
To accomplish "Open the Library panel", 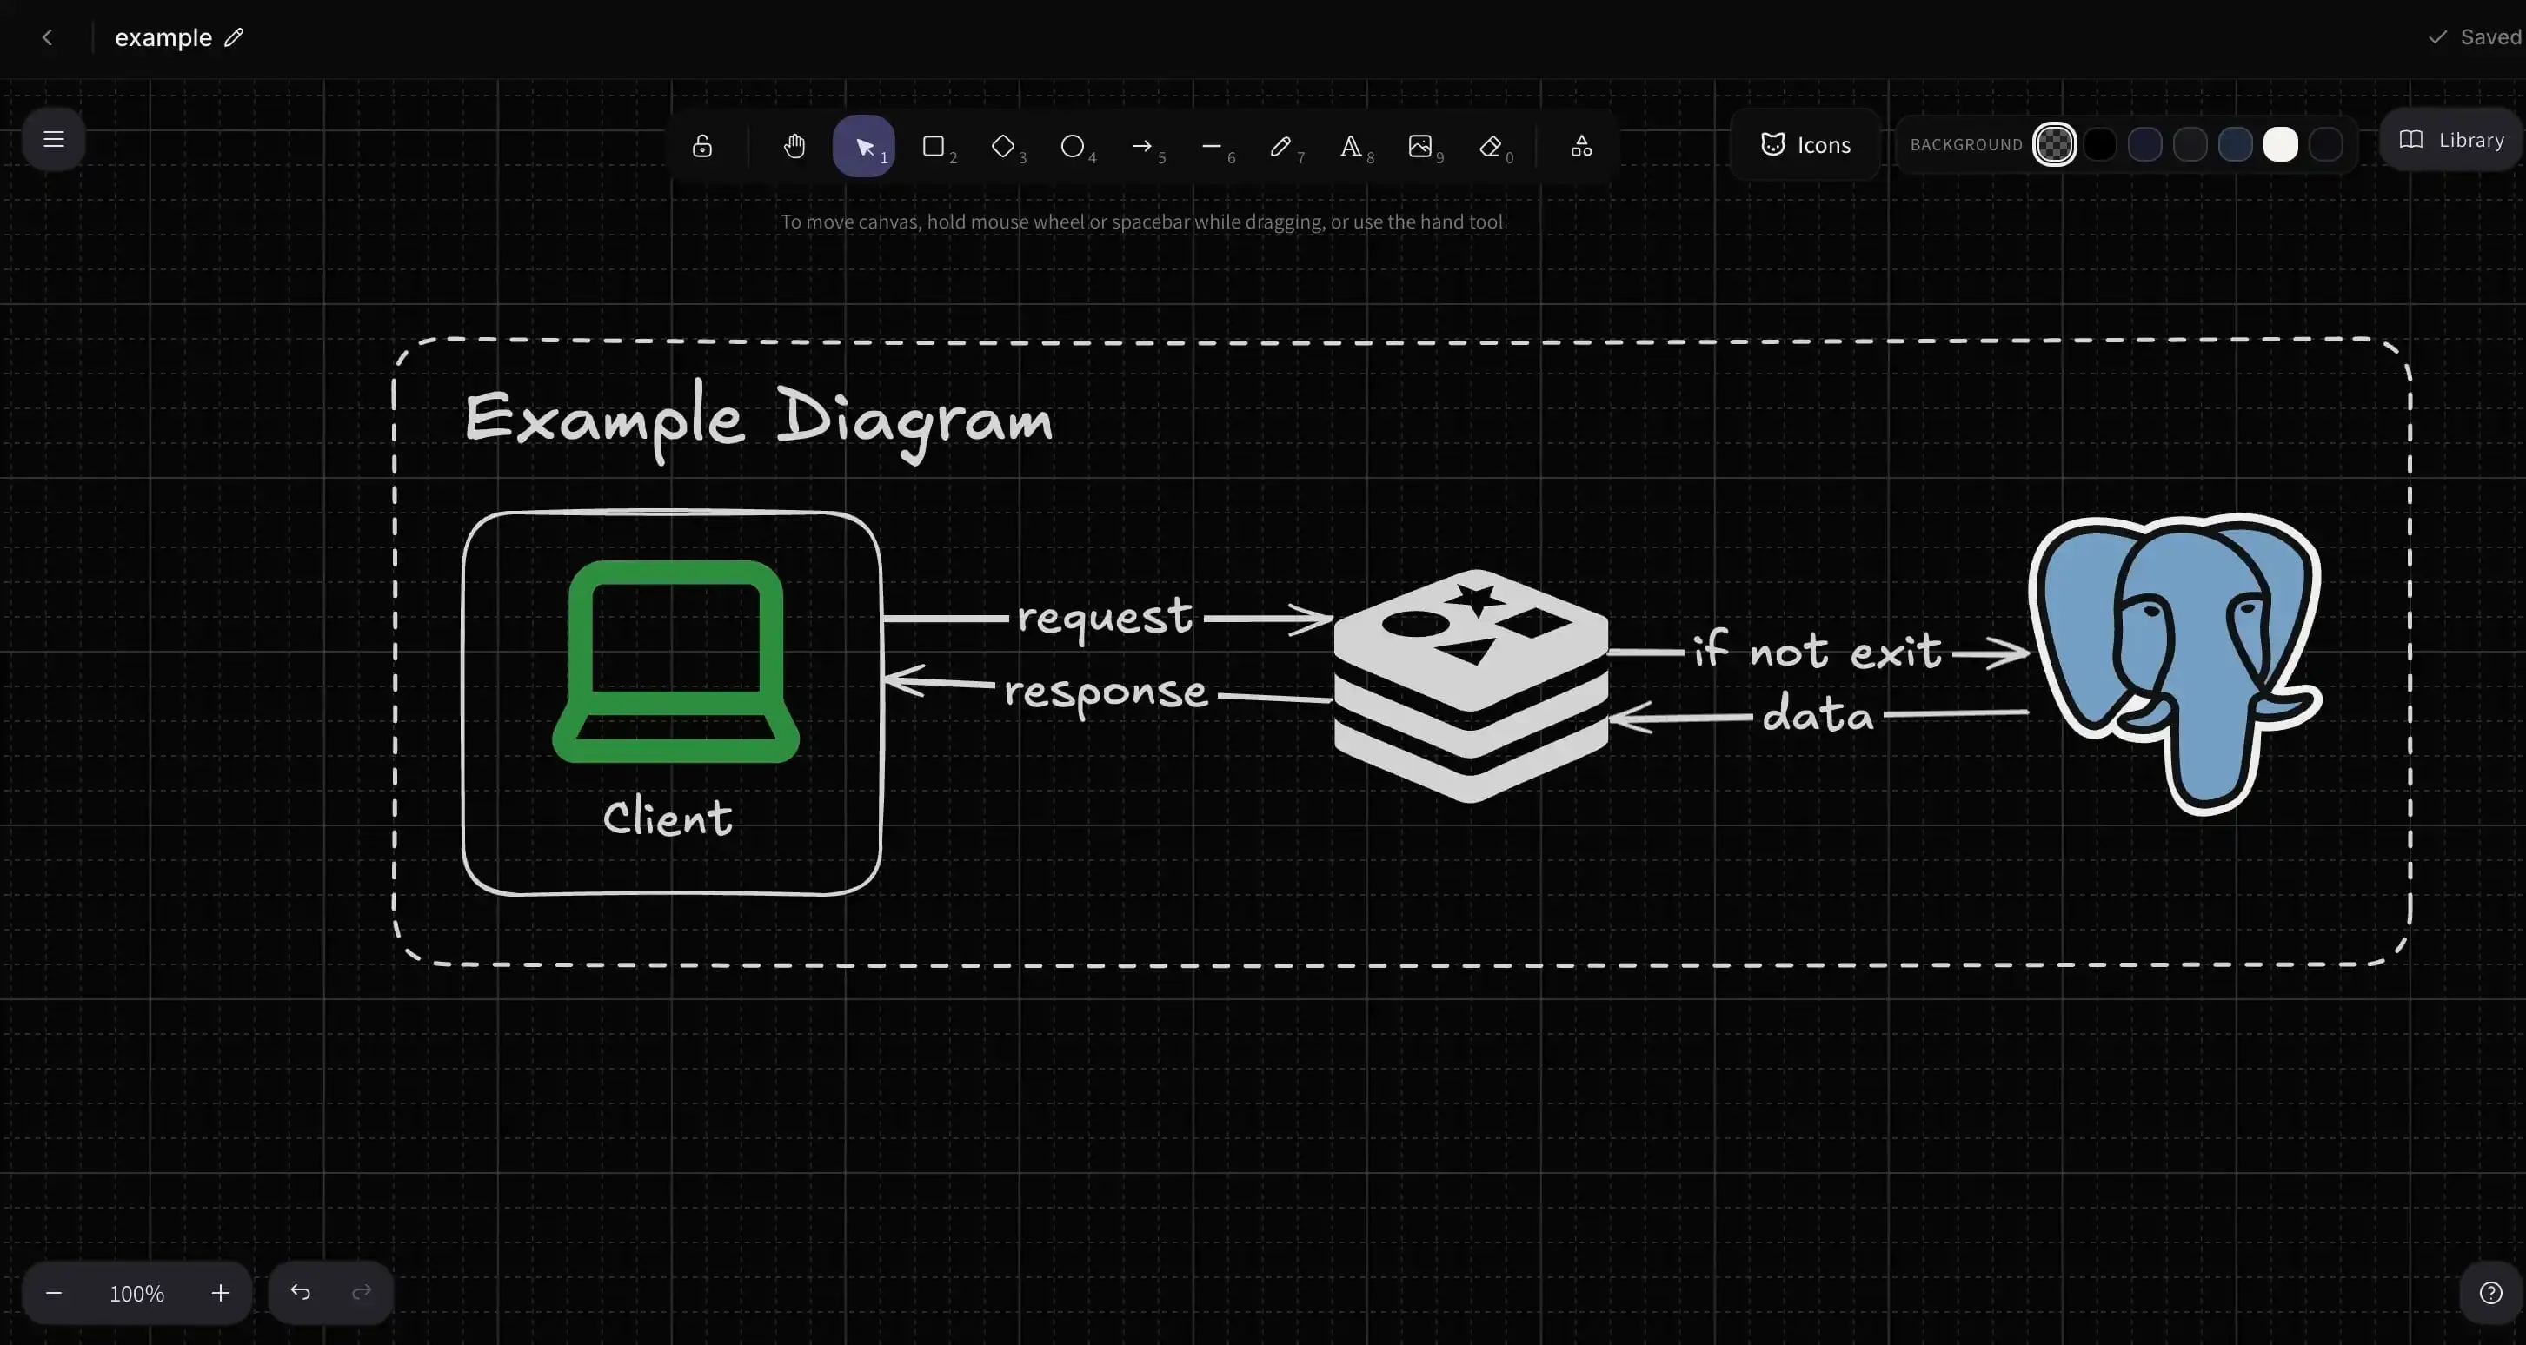I will click(x=2451, y=140).
